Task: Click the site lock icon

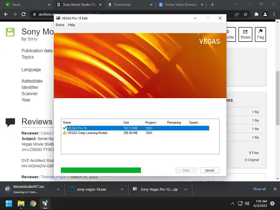Action: point(34,14)
